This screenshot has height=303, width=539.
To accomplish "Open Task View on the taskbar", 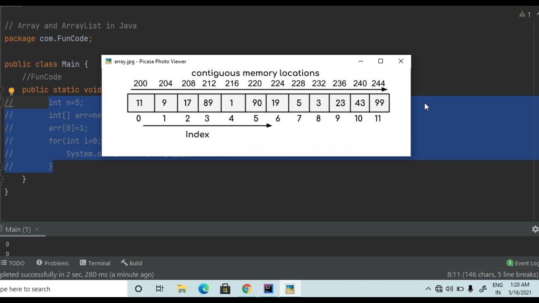I will pos(160,289).
